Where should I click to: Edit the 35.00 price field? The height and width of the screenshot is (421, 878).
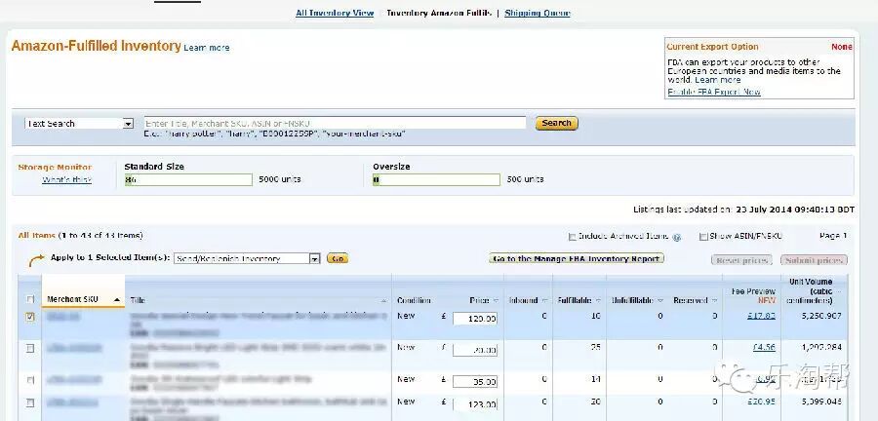[475, 382]
